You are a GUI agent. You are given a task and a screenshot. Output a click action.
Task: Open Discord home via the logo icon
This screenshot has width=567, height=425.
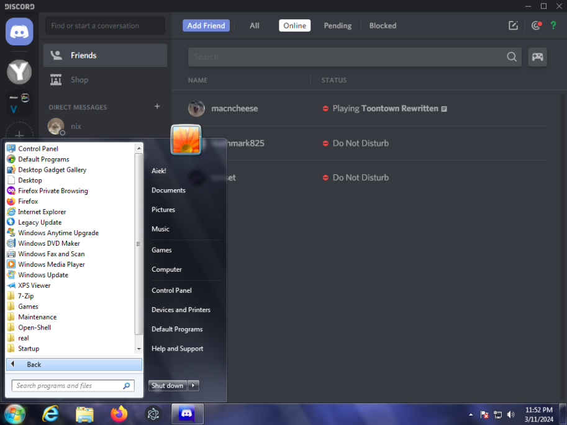point(19,32)
